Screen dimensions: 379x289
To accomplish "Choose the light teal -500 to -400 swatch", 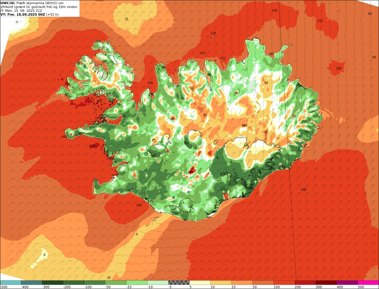I will click(x=11, y=282).
